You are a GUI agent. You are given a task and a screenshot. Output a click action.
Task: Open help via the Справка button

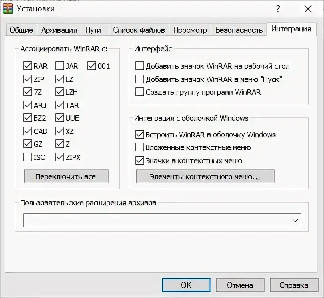294,285
